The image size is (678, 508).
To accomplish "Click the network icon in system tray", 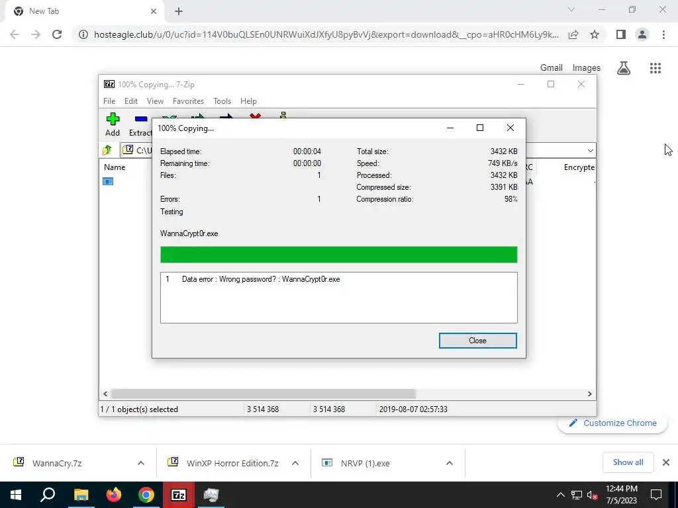I will point(576,495).
